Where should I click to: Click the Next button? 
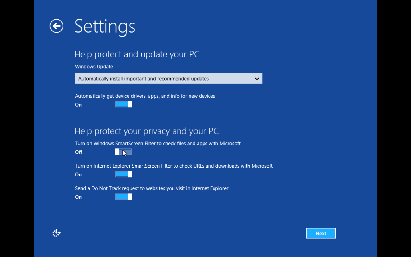coord(321,233)
